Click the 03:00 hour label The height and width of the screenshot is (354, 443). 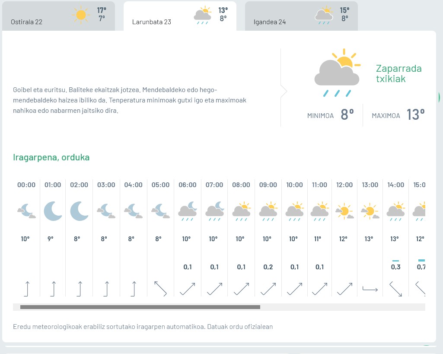(106, 185)
